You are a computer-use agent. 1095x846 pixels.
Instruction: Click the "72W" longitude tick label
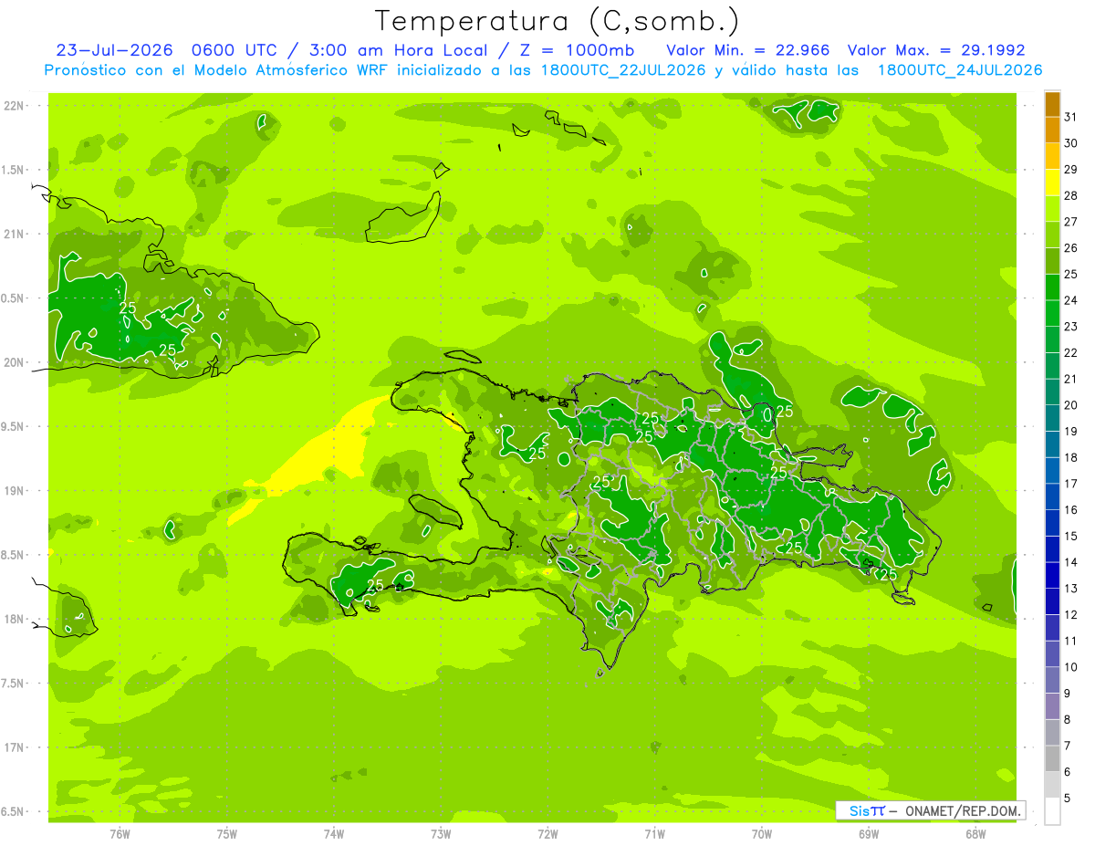tap(547, 834)
